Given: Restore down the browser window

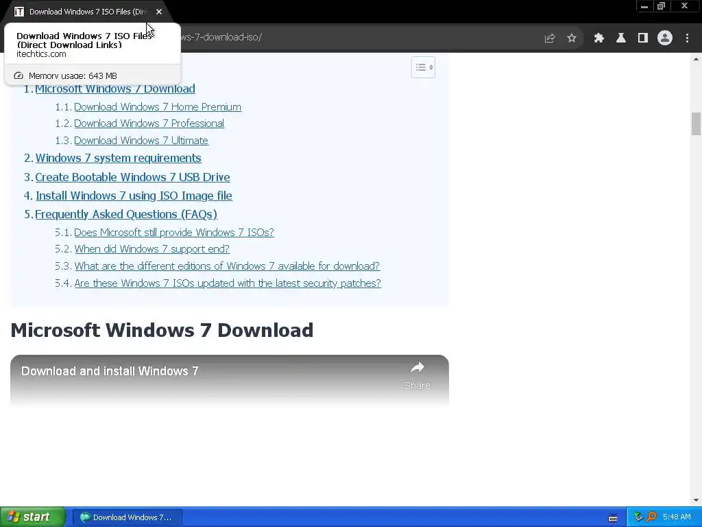Looking at the screenshot, I should coord(662,6).
